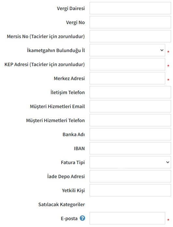The image size is (173, 227).
Task: Click the E-posta field label text
Action: pos(69,218)
